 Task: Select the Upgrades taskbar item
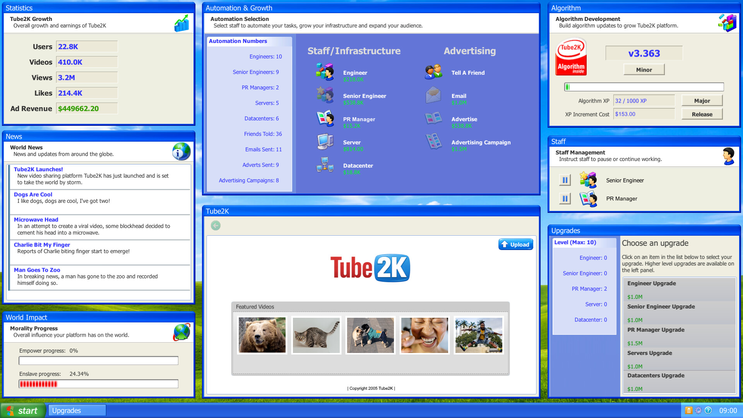click(x=77, y=411)
